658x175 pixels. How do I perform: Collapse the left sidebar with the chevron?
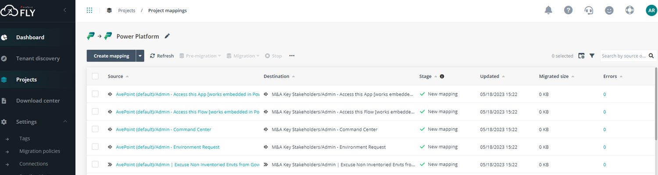tap(65, 10)
